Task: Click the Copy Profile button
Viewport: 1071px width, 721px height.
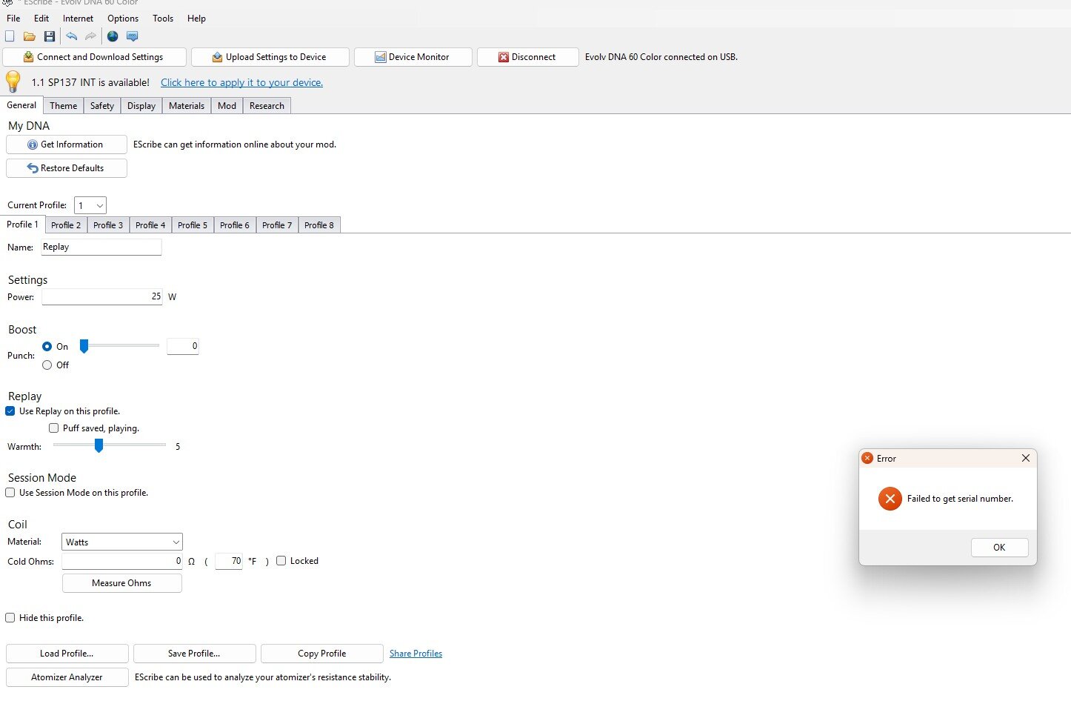Action: tap(322, 654)
